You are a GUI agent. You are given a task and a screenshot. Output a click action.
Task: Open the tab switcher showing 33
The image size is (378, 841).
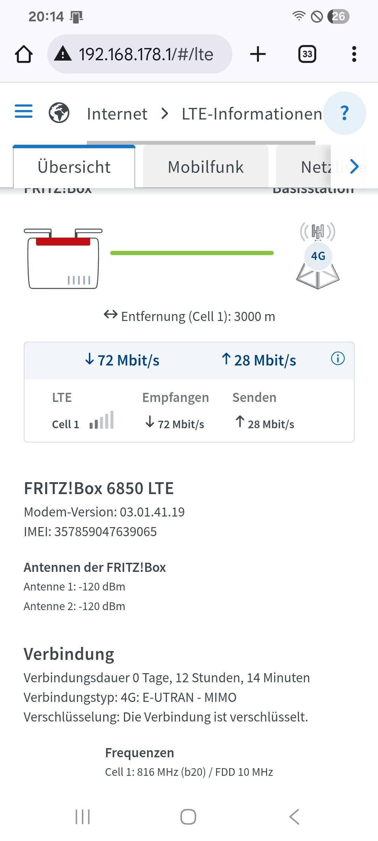coord(307,54)
